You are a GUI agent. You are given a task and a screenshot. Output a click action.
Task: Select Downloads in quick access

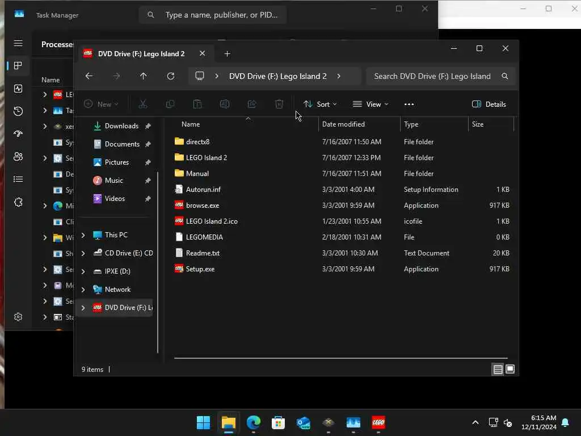click(x=121, y=126)
